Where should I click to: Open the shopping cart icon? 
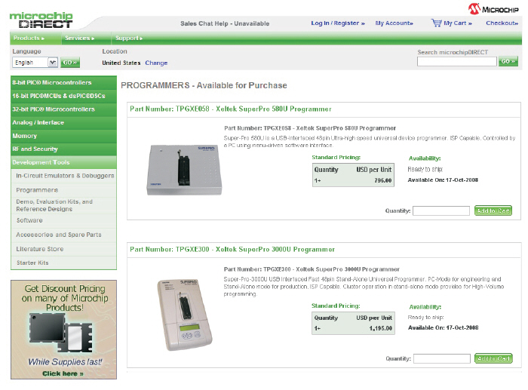click(437, 23)
